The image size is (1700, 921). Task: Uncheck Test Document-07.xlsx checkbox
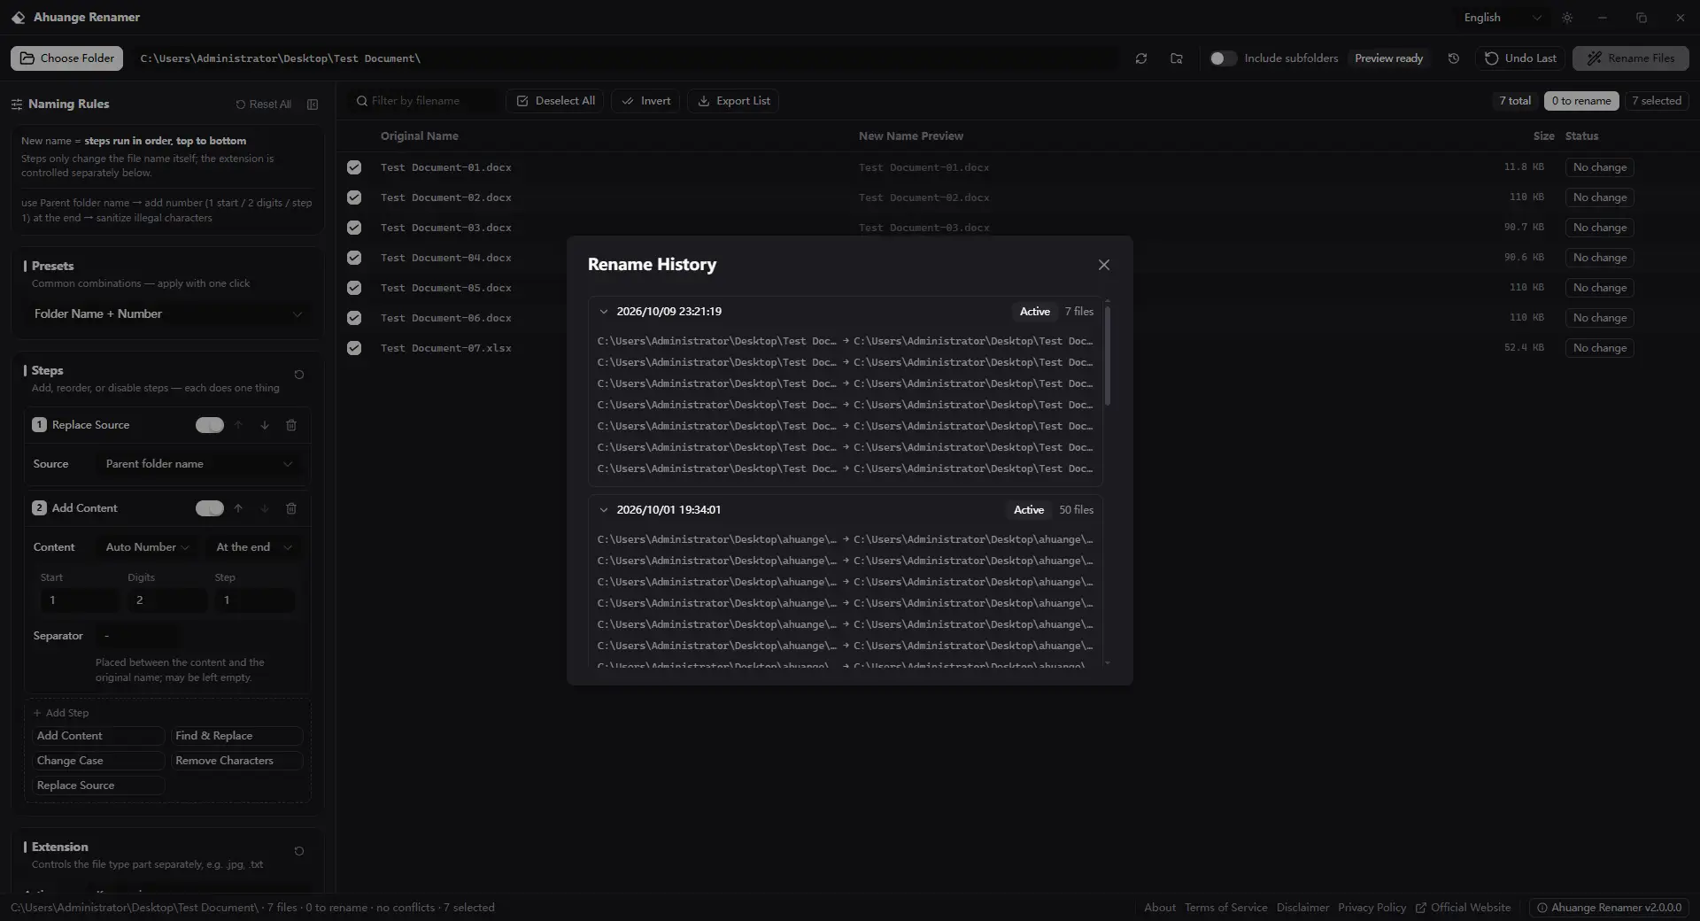click(x=354, y=348)
